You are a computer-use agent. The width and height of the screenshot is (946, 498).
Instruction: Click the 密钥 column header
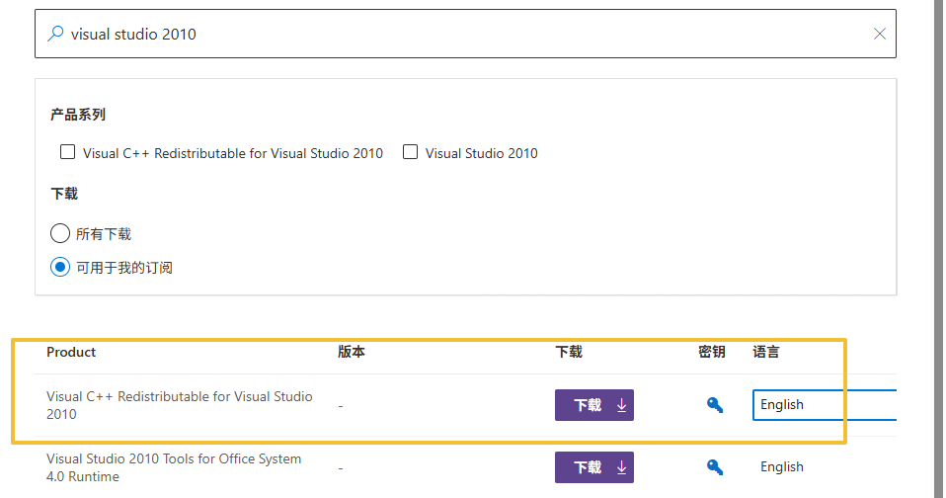(x=711, y=352)
